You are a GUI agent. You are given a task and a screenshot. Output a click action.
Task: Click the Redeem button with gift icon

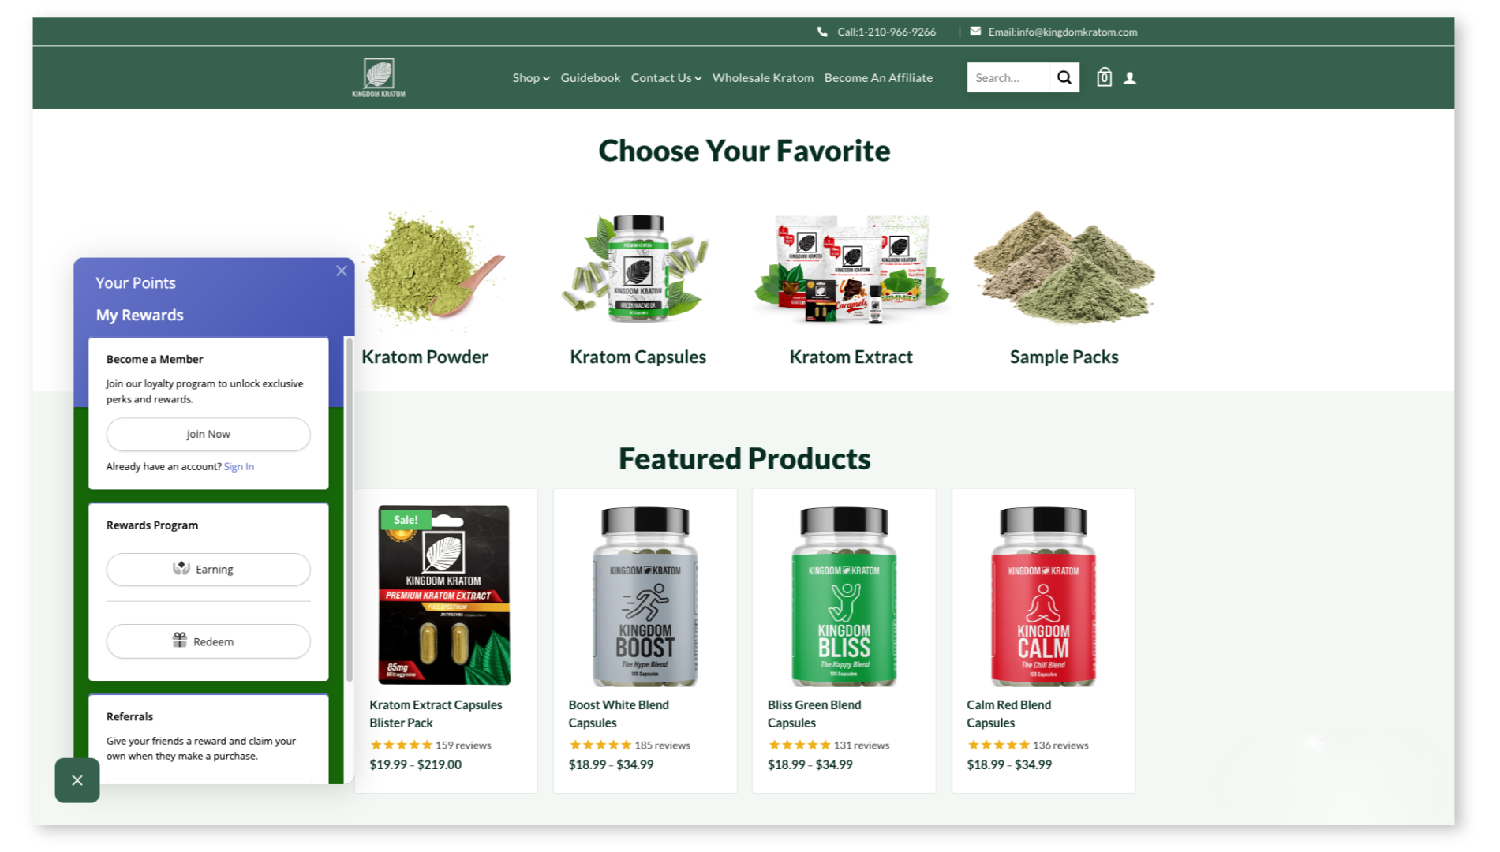pyautogui.click(x=208, y=641)
